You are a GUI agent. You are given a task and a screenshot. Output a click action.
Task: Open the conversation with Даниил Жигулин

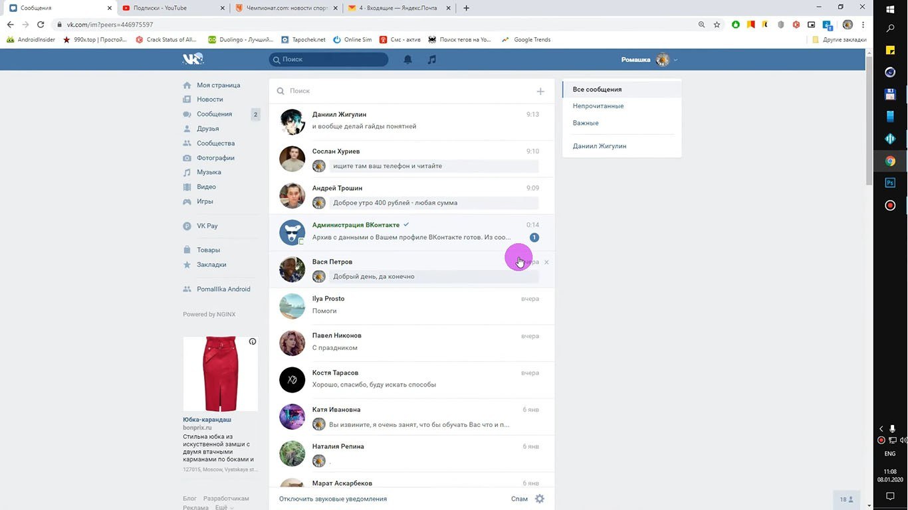point(411,120)
